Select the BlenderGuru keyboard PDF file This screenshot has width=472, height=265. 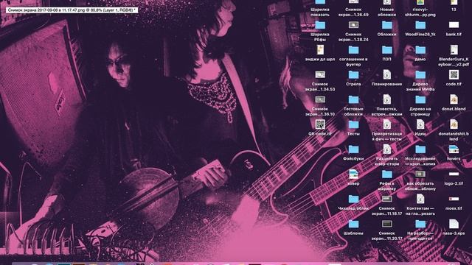click(x=454, y=49)
